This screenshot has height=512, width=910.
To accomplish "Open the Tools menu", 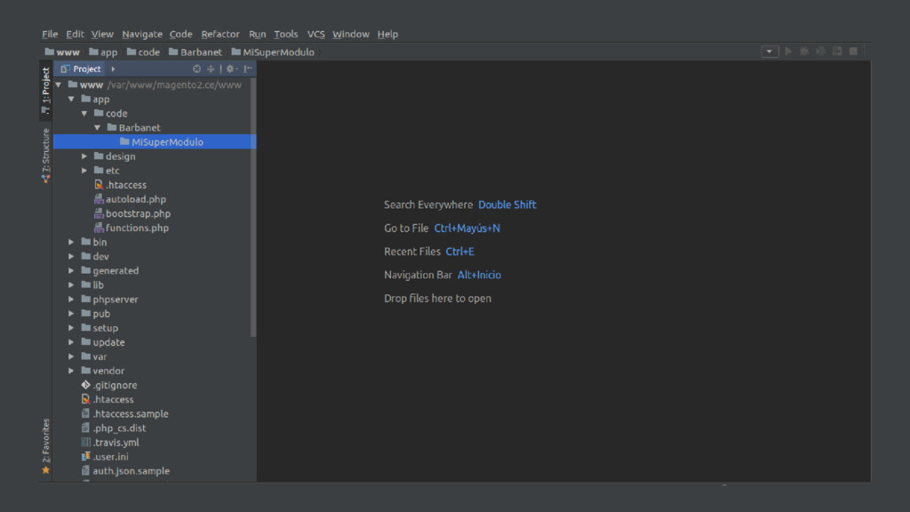I will 285,35.
